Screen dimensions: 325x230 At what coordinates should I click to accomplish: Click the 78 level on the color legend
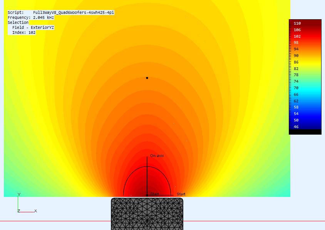296,75
